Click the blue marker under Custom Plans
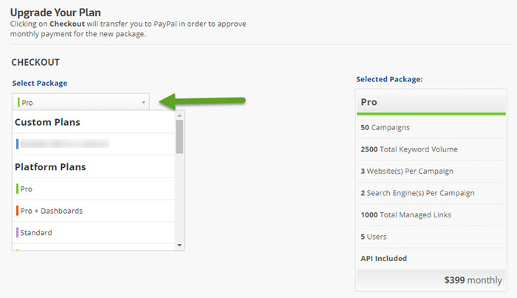 tap(17, 143)
